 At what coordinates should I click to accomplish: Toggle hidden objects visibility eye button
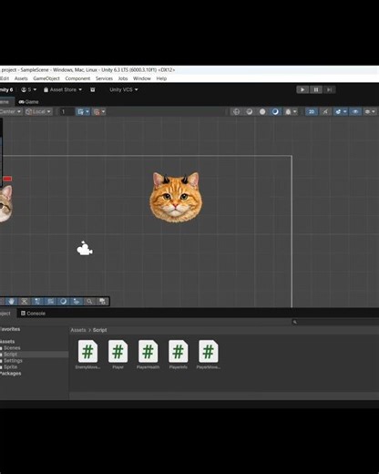click(355, 112)
